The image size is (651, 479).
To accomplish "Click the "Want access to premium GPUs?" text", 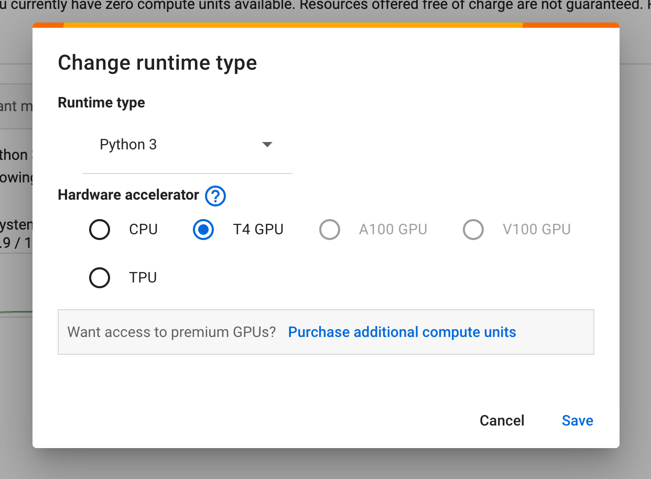I will click(x=171, y=332).
